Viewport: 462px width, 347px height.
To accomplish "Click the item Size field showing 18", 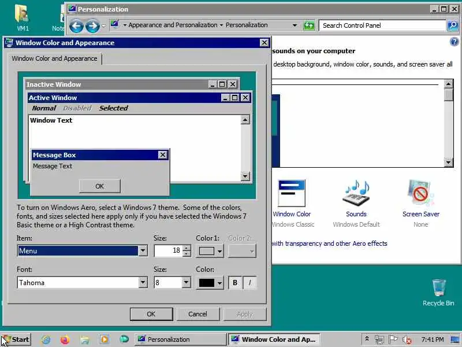I will [x=169, y=251].
